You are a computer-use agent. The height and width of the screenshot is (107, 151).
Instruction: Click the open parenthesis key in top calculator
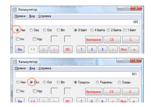pyautogui.click(x=44, y=49)
